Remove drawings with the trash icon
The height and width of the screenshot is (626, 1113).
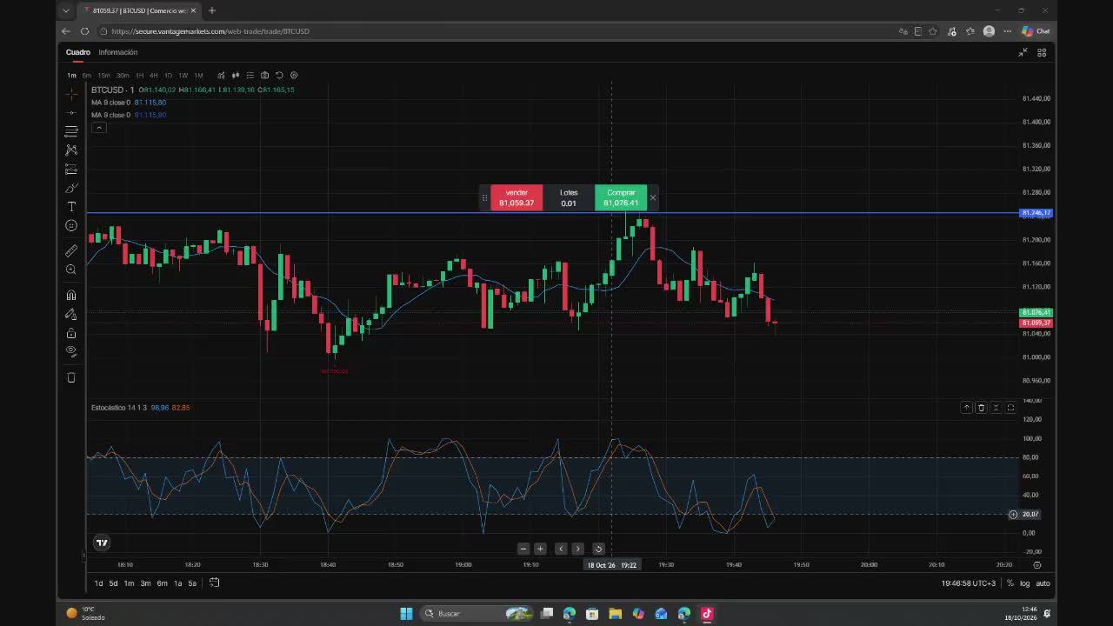[x=71, y=377]
